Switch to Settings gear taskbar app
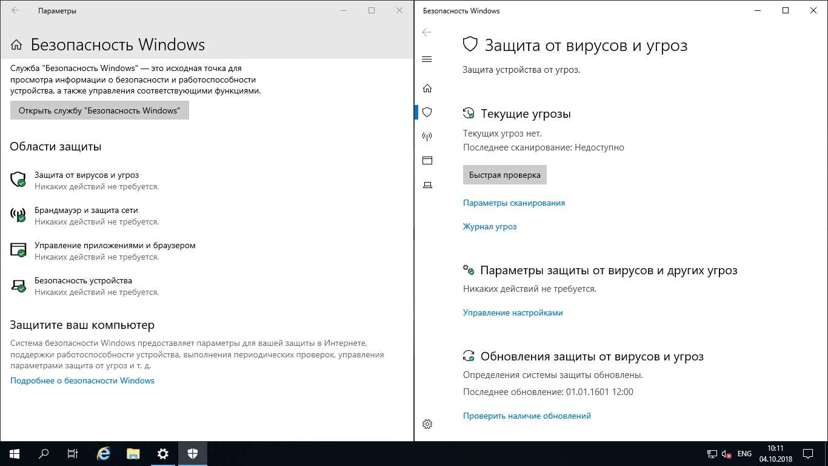The image size is (828, 466). pos(163,453)
